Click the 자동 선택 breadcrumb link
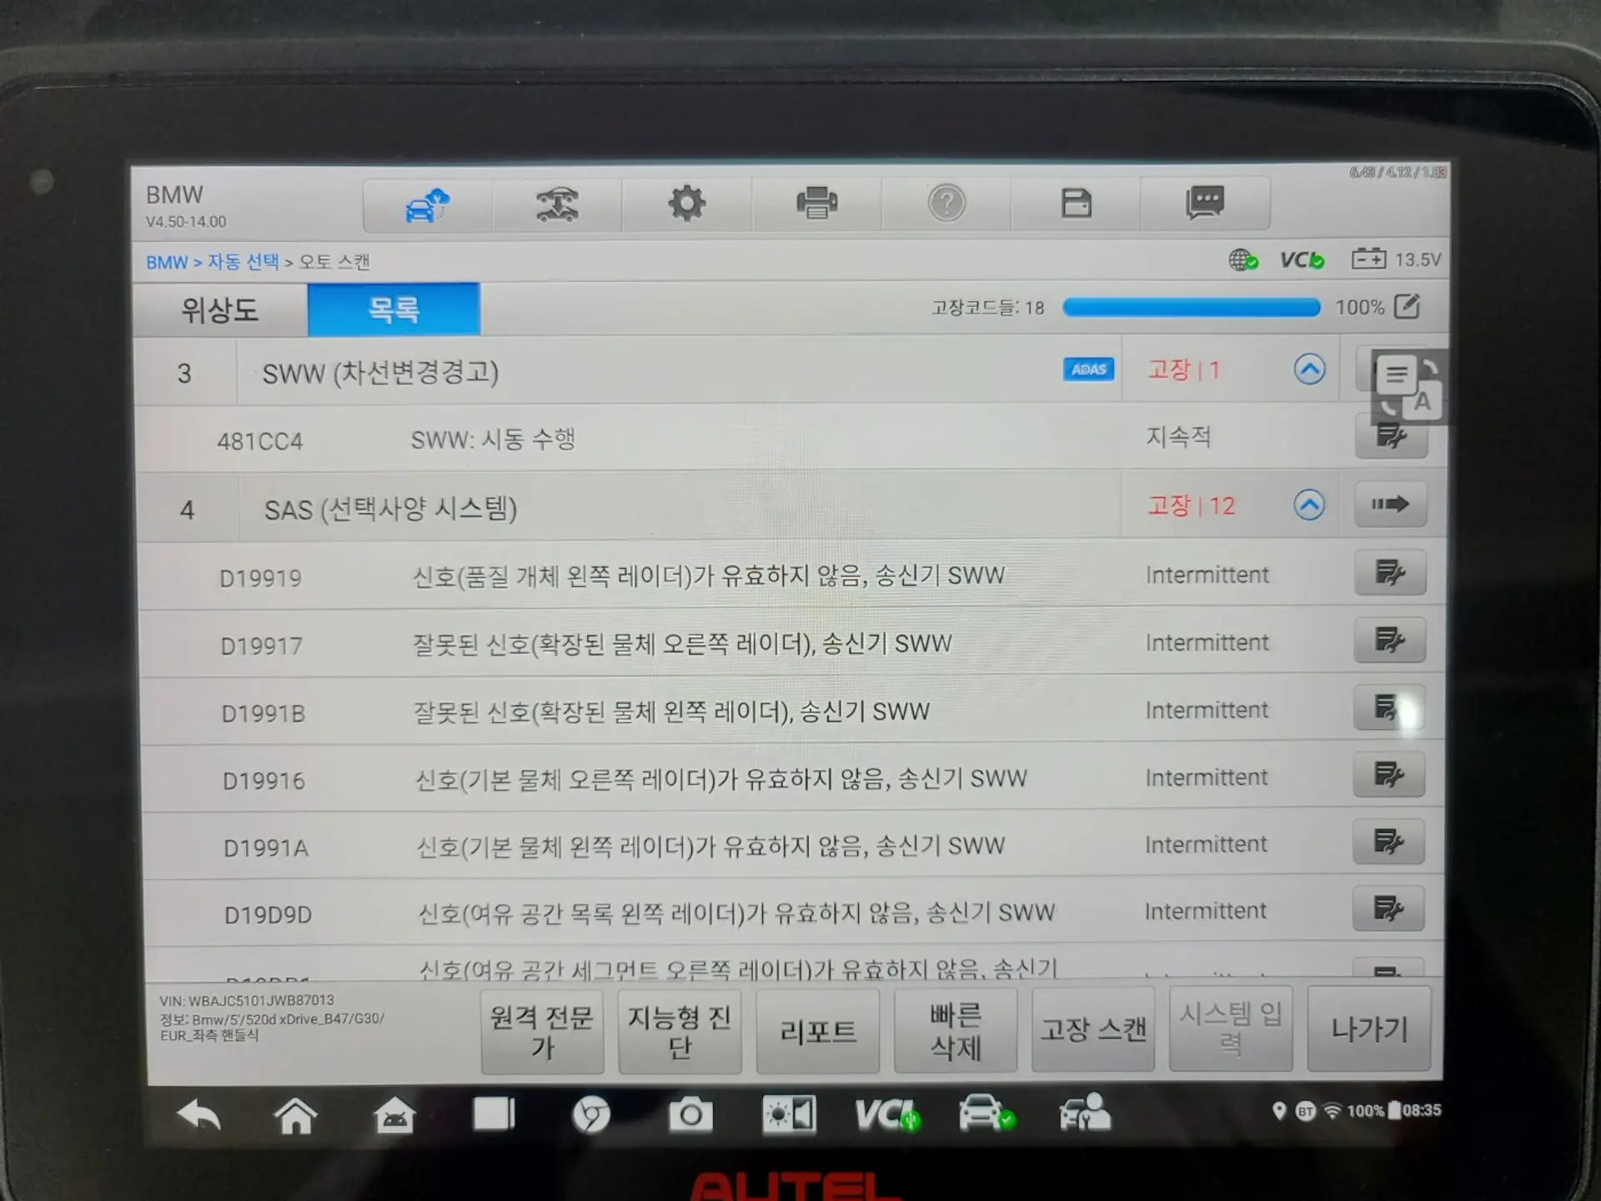The height and width of the screenshot is (1201, 1601). pos(243,262)
